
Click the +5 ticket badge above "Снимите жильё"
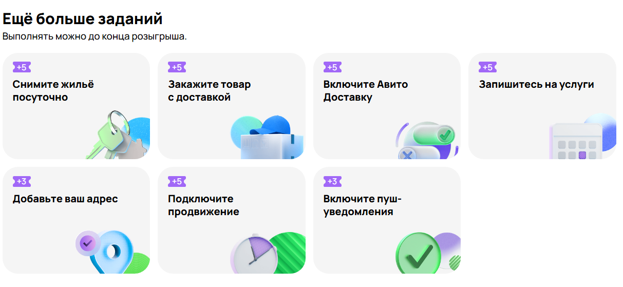point(22,67)
